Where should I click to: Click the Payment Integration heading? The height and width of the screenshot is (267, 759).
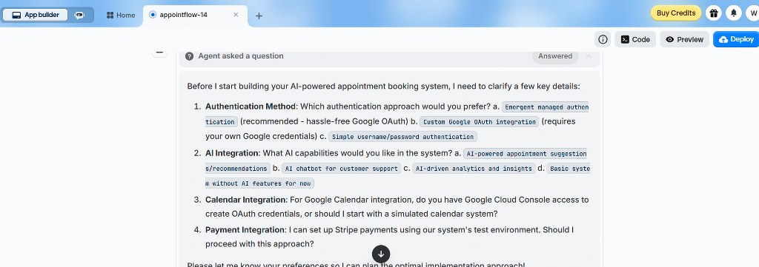click(245, 230)
